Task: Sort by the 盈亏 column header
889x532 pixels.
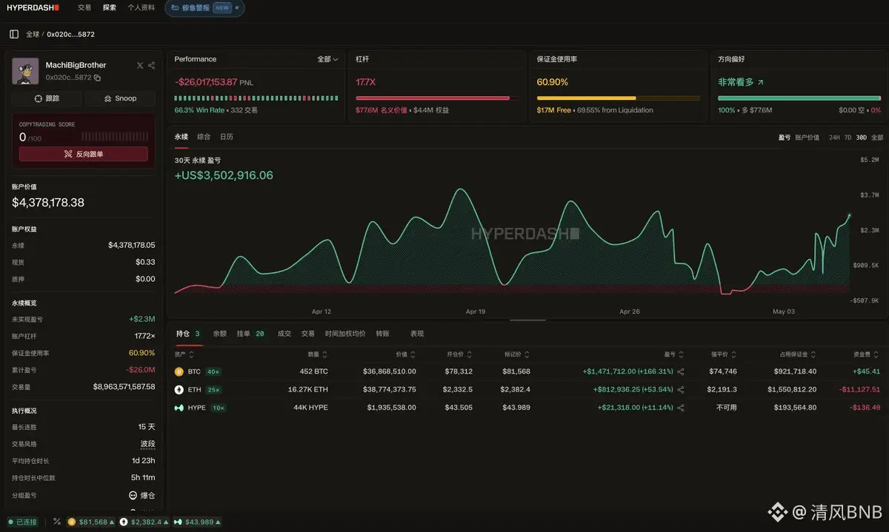Action: (x=673, y=354)
